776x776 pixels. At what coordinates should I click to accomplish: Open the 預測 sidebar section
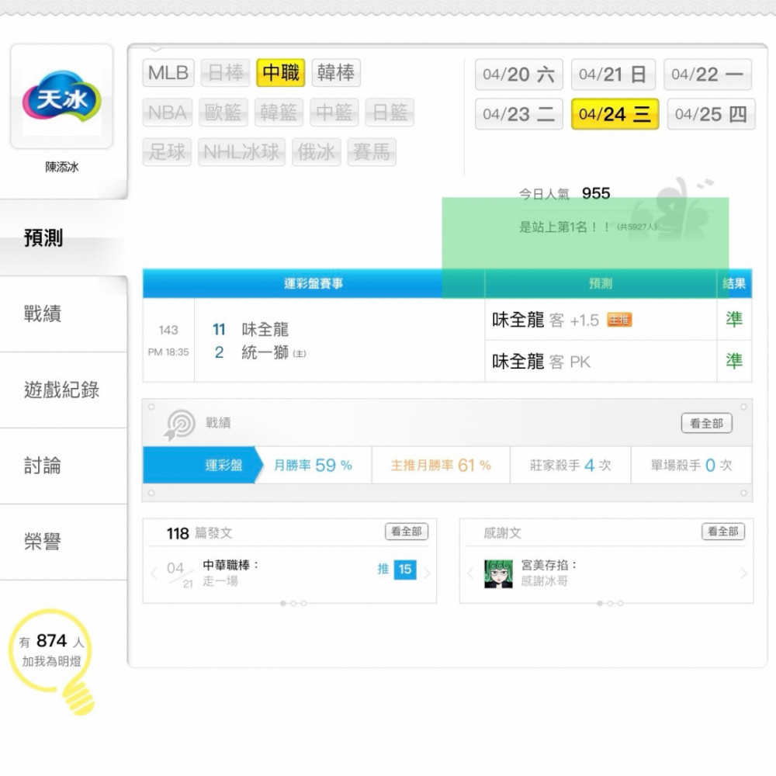[x=64, y=237]
